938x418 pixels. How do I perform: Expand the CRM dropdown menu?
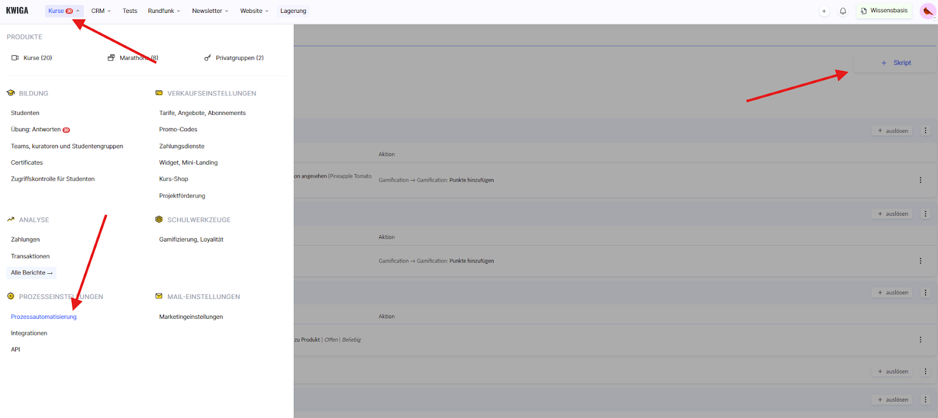click(x=101, y=11)
